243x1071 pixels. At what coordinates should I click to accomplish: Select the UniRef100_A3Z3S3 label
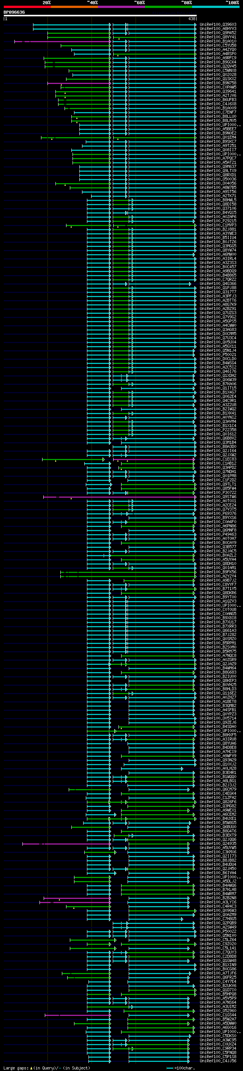click(x=218, y=263)
